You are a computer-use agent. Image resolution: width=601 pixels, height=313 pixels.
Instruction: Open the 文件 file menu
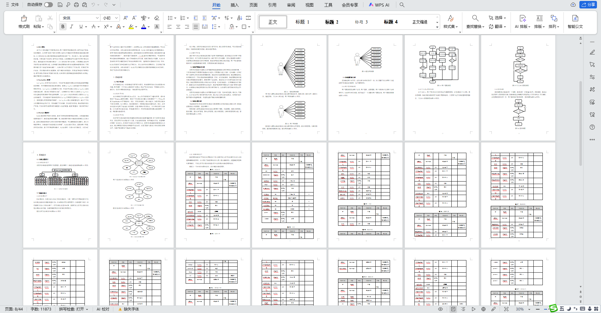[13, 5]
